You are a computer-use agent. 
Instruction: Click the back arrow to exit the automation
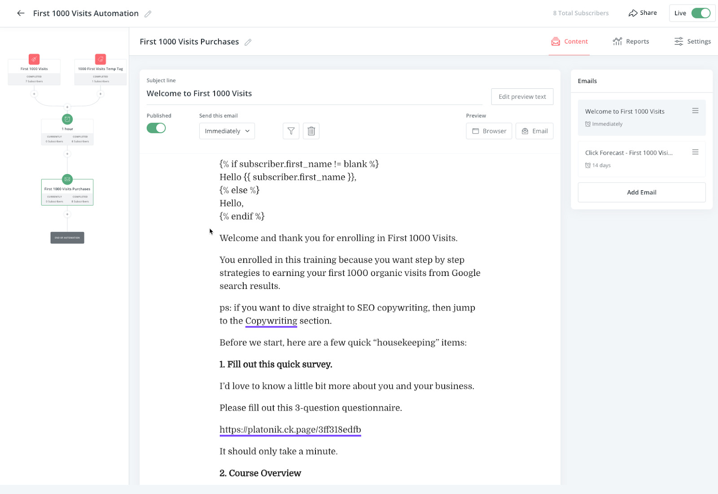pyautogui.click(x=21, y=13)
